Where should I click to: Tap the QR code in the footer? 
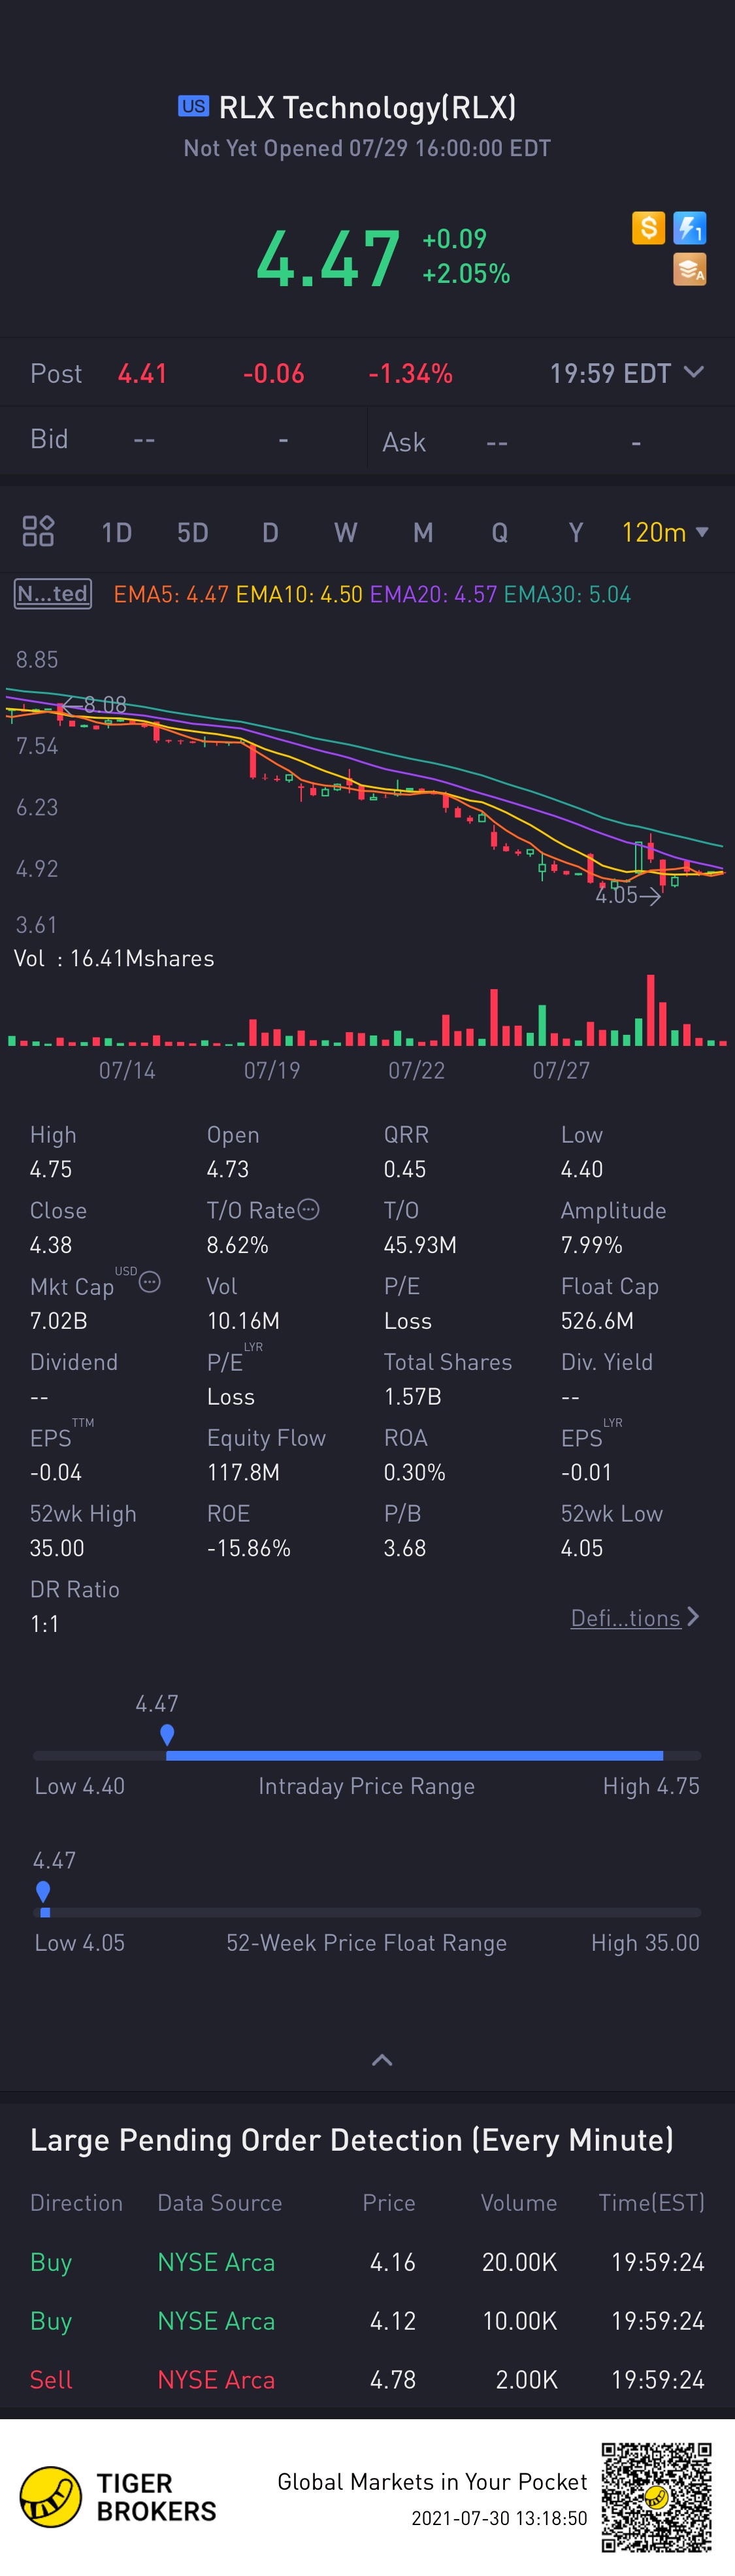(656, 2497)
